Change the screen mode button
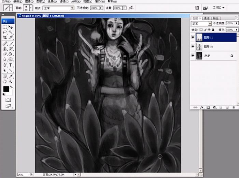Screen dimensions: 239x178 tap(8, 106)
